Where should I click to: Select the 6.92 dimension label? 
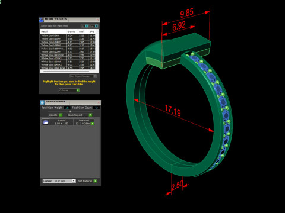[x=179, y=26]
